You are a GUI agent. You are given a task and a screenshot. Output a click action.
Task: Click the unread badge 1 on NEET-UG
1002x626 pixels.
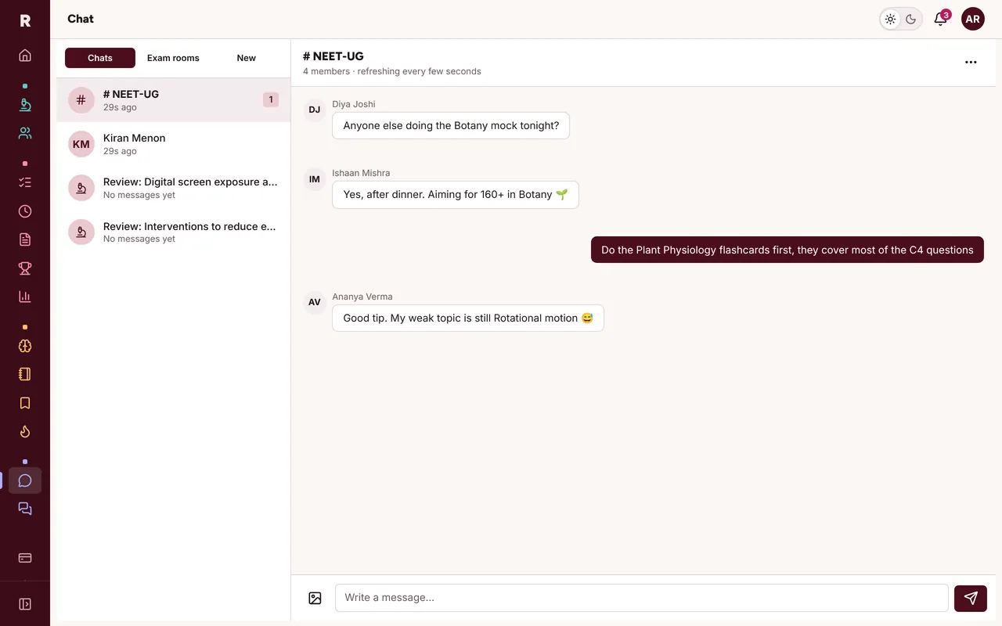271,99
